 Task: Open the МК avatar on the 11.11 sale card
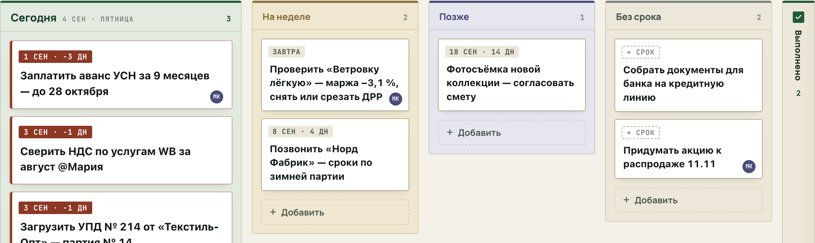[749, 167]
